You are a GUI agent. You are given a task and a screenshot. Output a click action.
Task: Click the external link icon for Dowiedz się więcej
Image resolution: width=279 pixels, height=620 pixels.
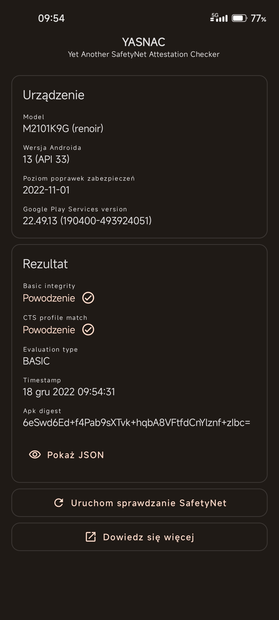coord(91,537)
